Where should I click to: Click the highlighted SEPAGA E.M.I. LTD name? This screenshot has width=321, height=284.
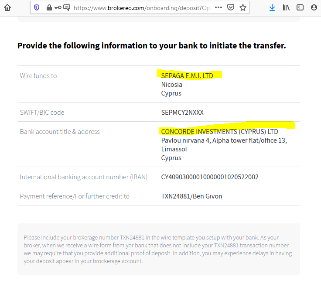tap(187, 76)
